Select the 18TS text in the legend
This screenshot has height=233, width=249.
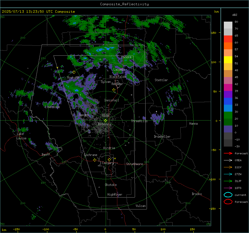238,188
